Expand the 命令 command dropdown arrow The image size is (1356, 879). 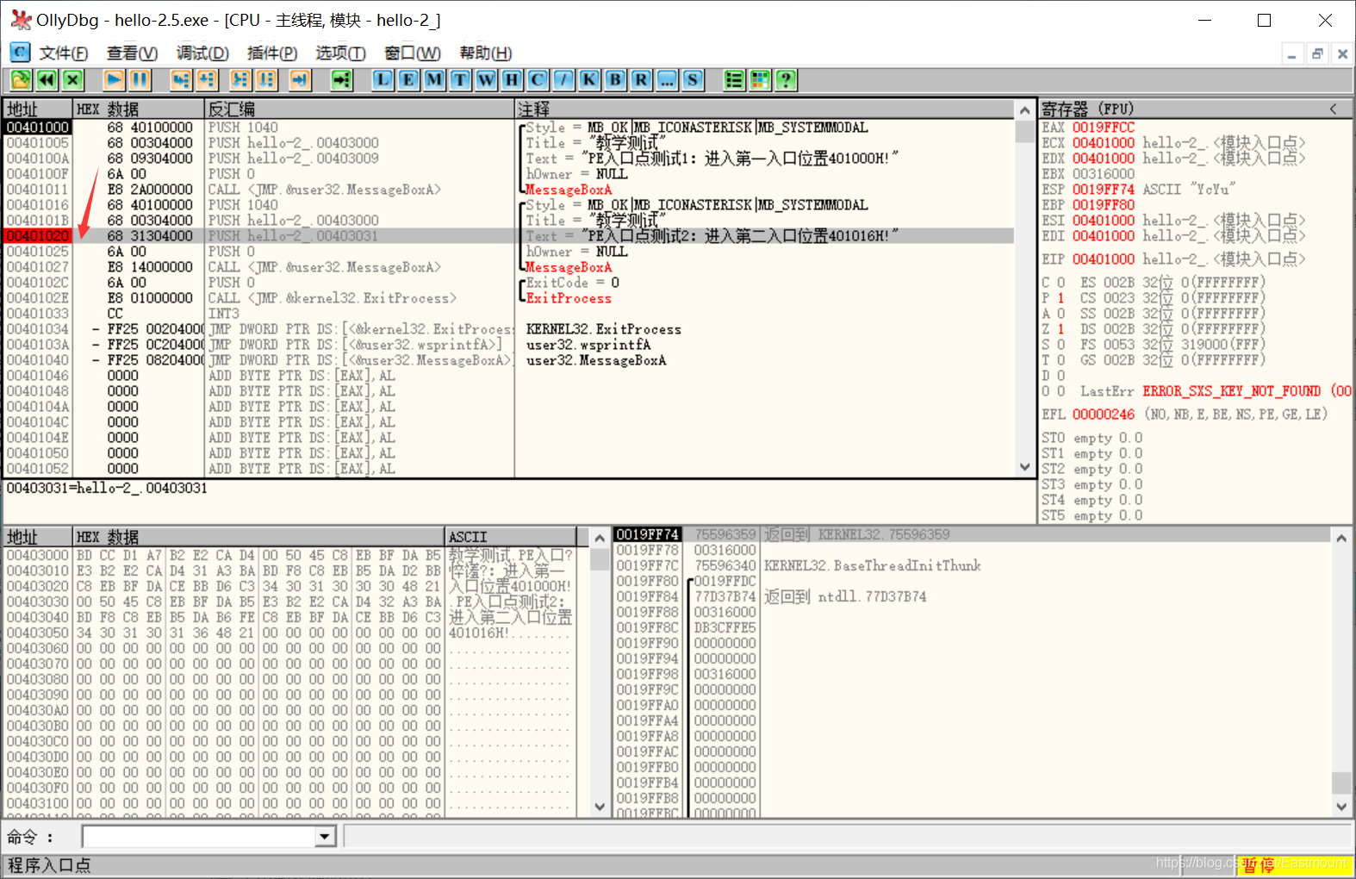pyautogui.click(x=325, y=837)
